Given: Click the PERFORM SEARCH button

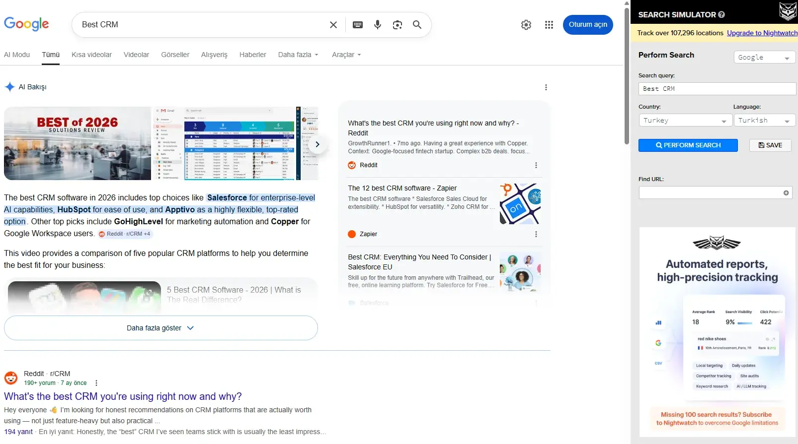Looking at the screenshot, I should pyautogui.click(x=688, y=145).
